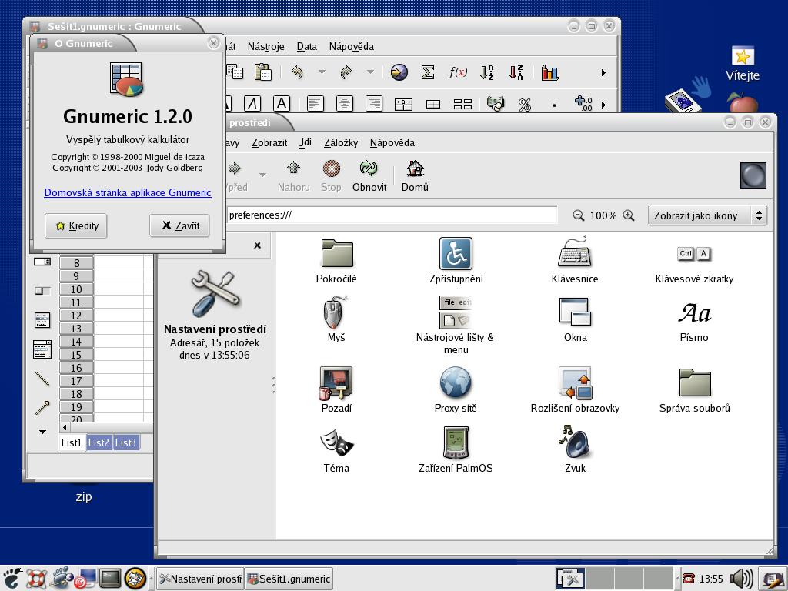
Task: Select the arrow drawing tool in Gnumeric
Action: click(x=42, y=408)
